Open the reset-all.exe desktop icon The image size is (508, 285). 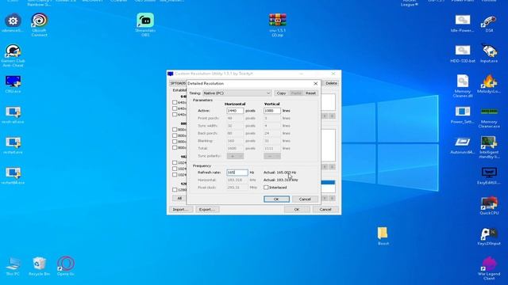point(13,112)
